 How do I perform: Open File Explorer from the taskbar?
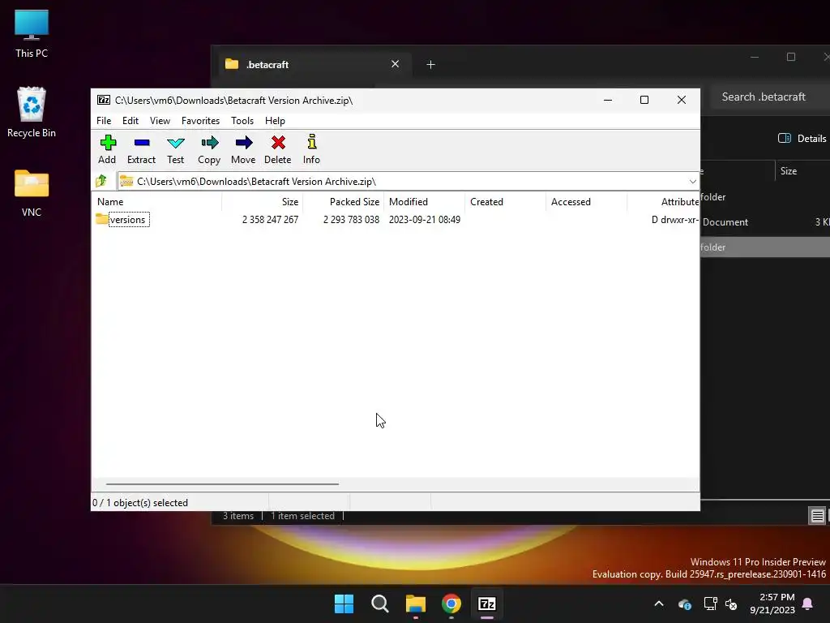click(416, 604)
